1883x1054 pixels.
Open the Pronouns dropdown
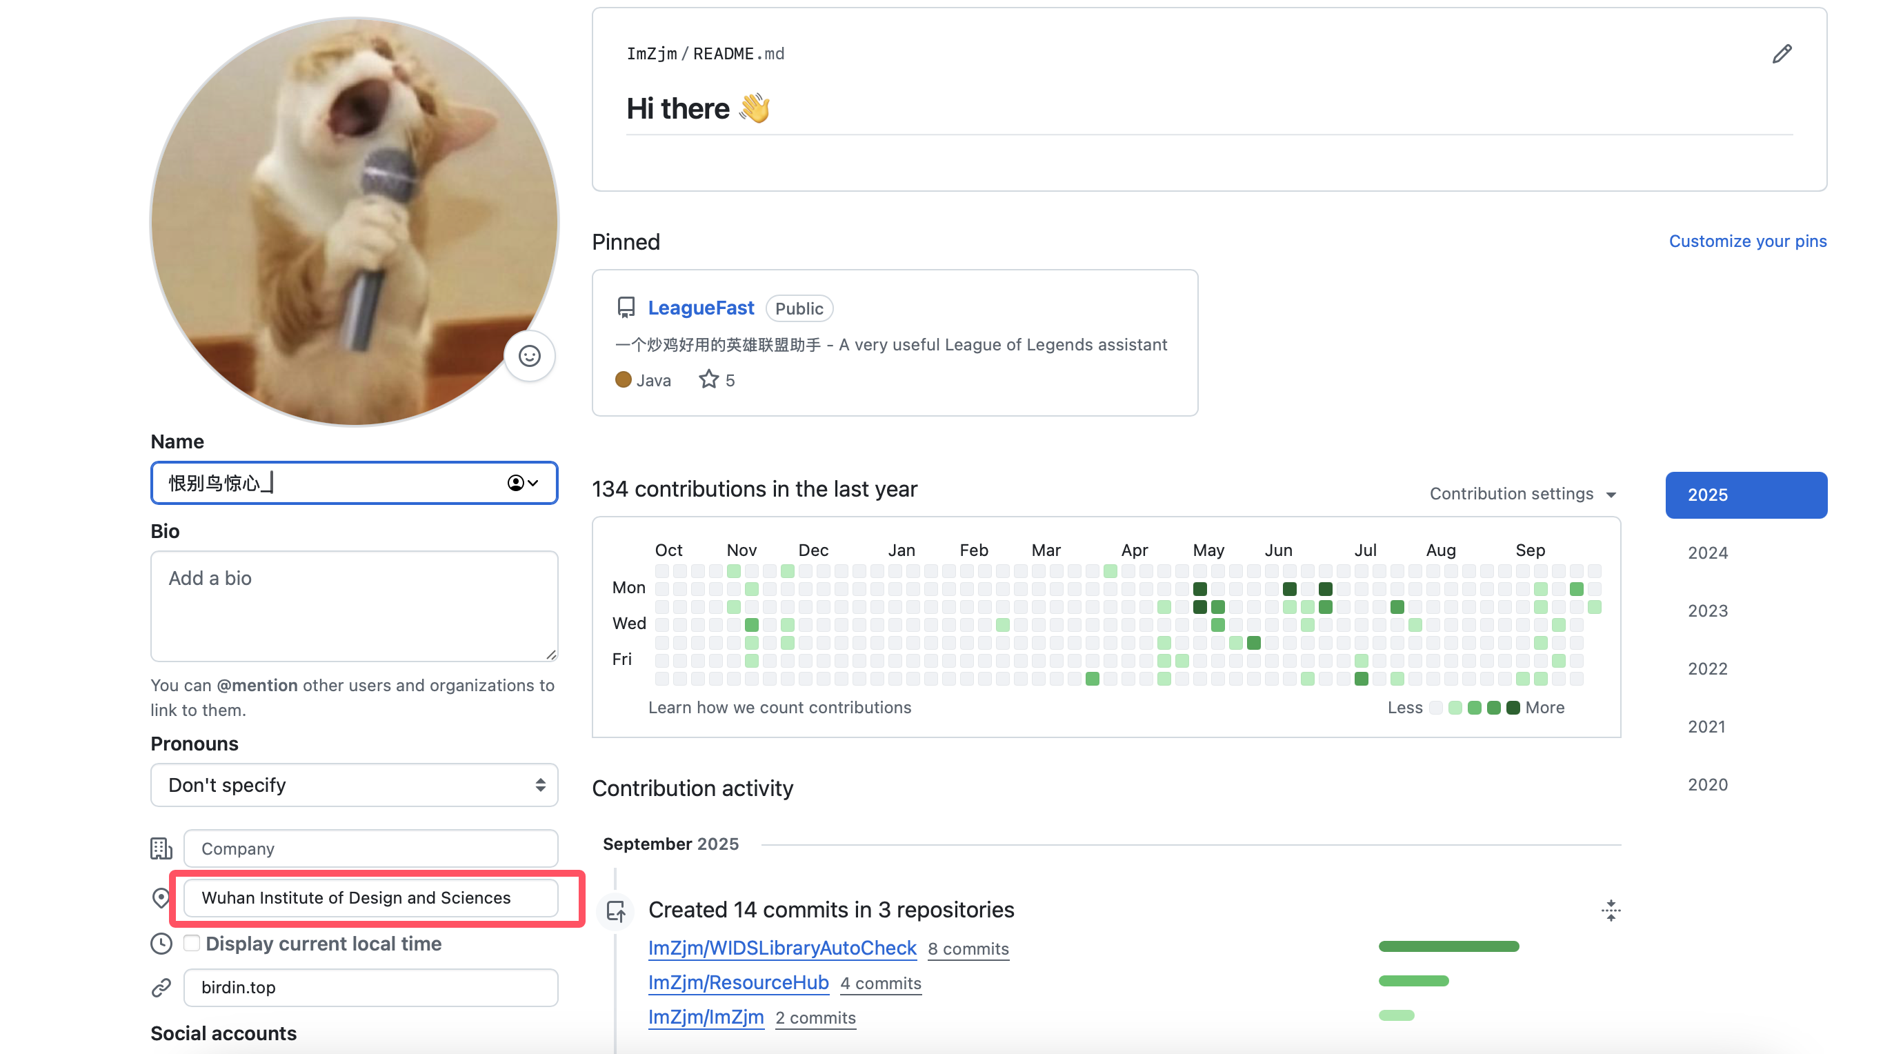coord(354,785)
